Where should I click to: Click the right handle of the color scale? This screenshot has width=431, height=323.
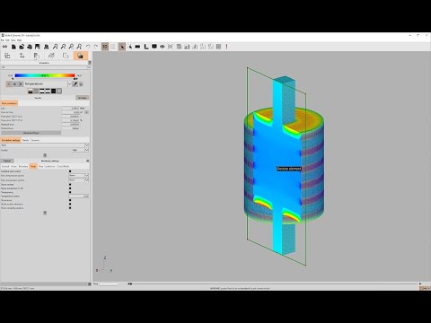[75, 79]
